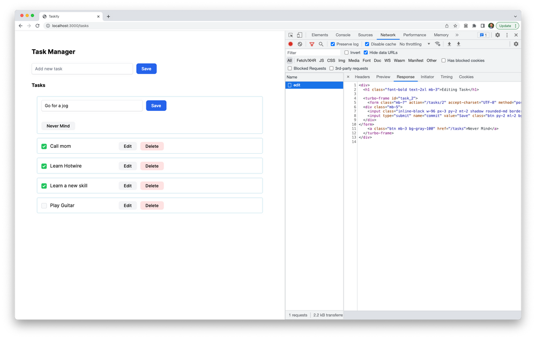Toggle the device toolbar icon
Image resolution: width=536 pixels, height=339 pixels.
[x=299, y=34]
